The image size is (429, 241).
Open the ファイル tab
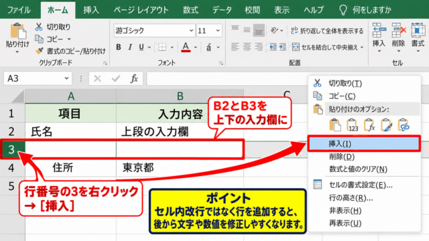click(19, 10)
